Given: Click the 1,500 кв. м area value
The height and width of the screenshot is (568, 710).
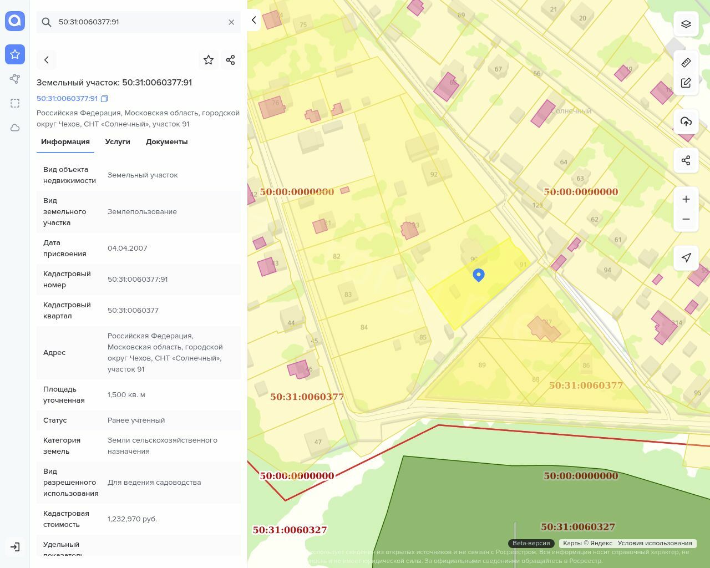Looking at the screenshot, I should click(x=126, y=395).
